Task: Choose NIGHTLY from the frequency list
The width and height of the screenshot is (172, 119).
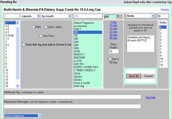Action: 79,54
